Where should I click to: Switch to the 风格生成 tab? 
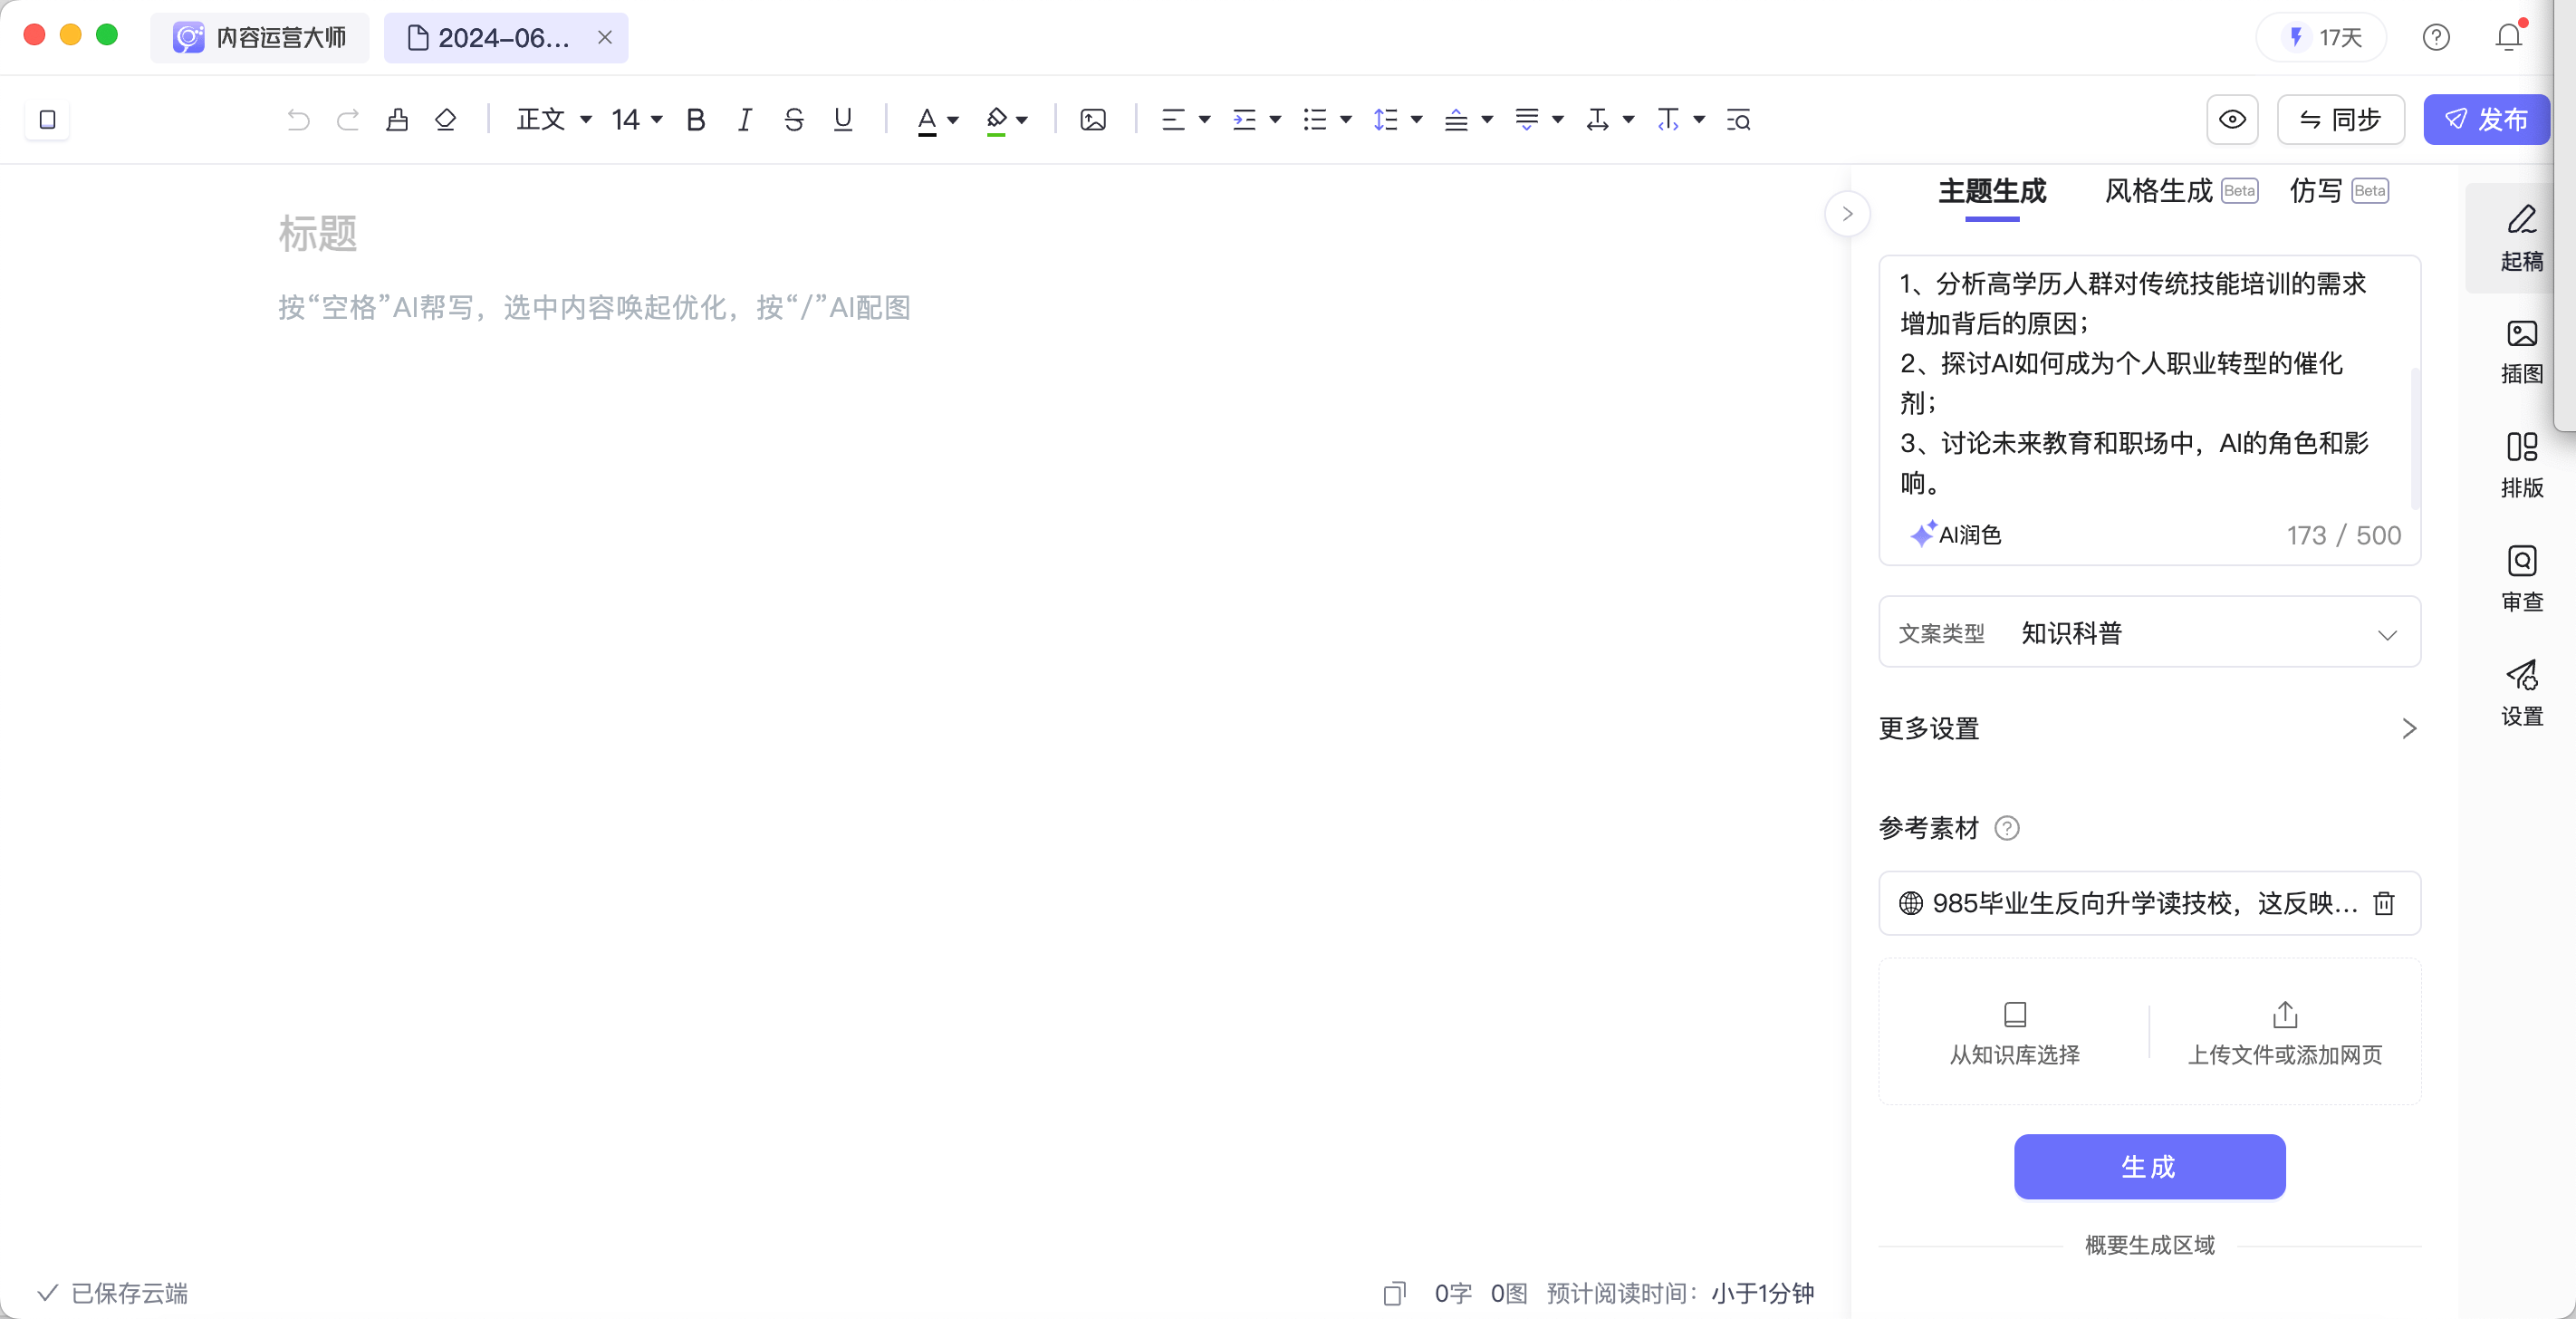tap(2159, 191)
